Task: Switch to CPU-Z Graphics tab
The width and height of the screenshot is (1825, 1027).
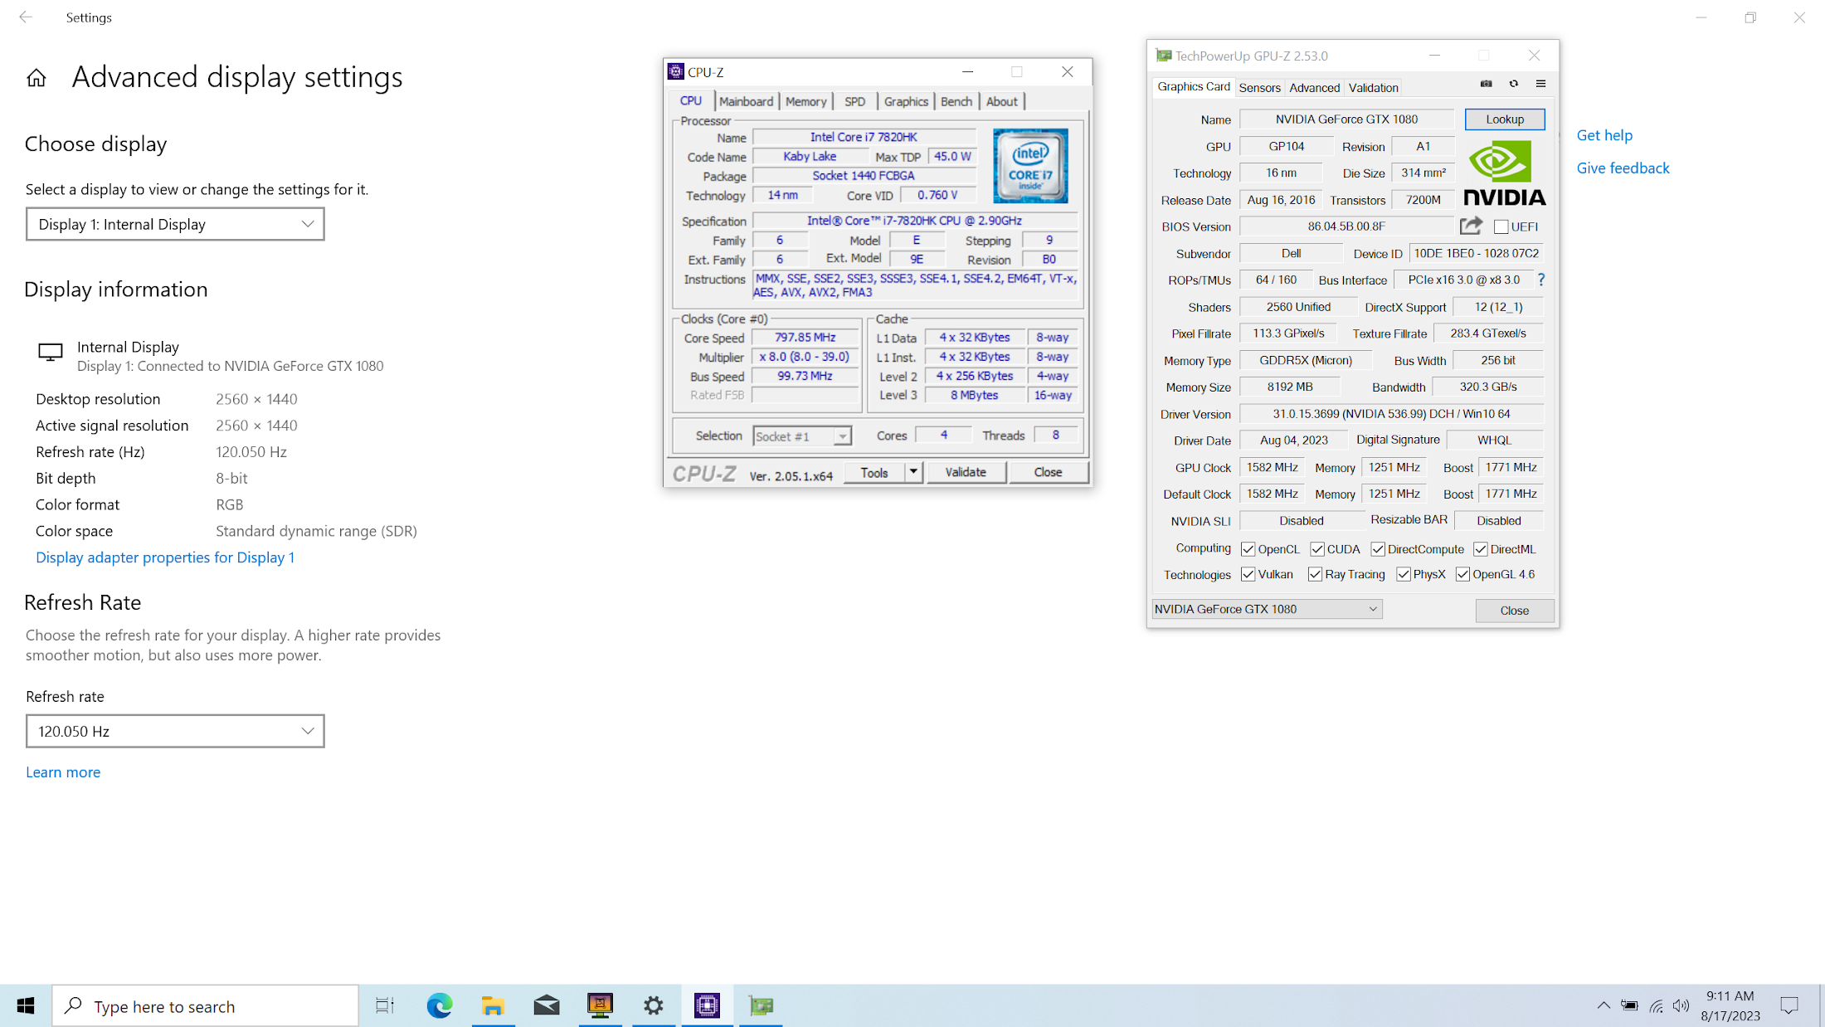Action: click(x=905, y=101)
